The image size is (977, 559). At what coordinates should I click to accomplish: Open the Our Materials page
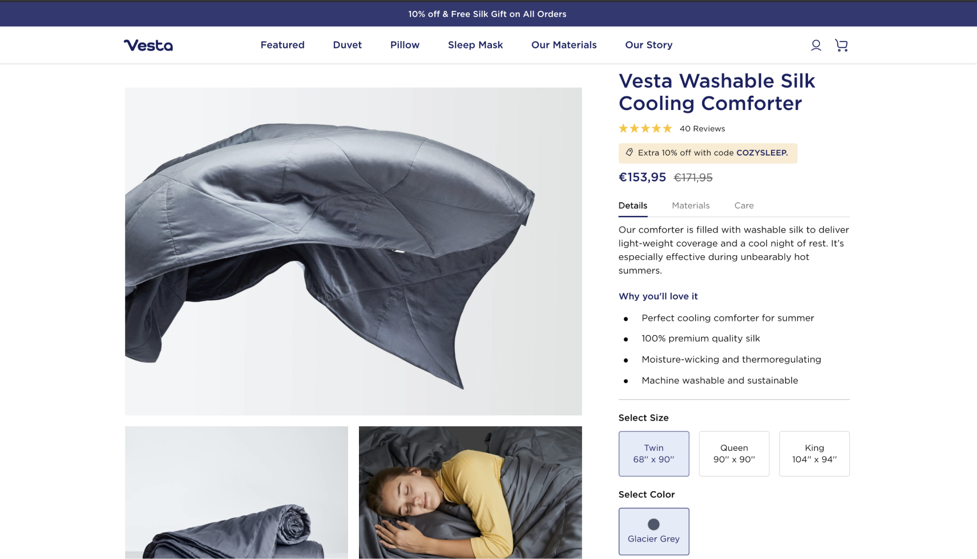(x=564, y=45)
